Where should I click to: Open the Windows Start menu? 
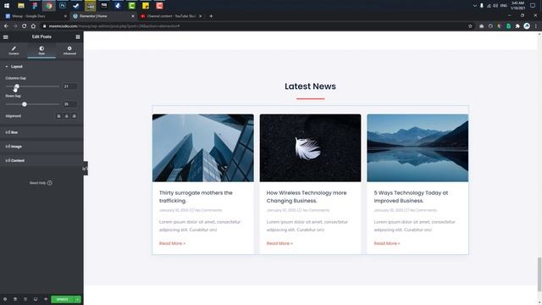click(7, 6)
